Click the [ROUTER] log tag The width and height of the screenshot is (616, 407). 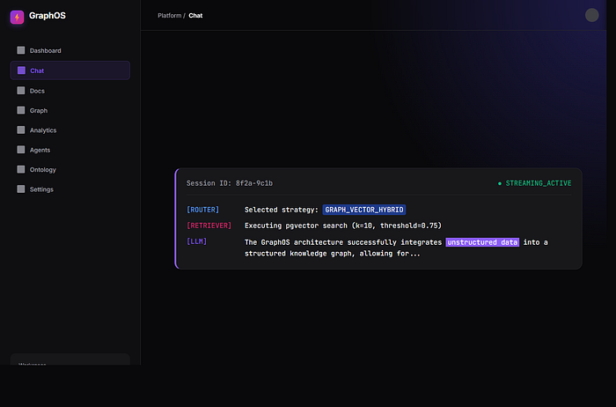click(202, 210)
